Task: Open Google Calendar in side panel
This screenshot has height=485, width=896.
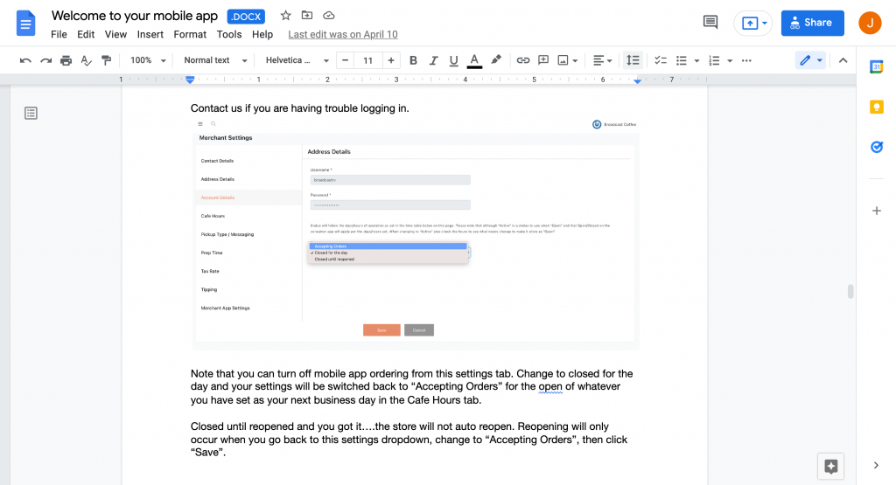Action: click(876, 67)
